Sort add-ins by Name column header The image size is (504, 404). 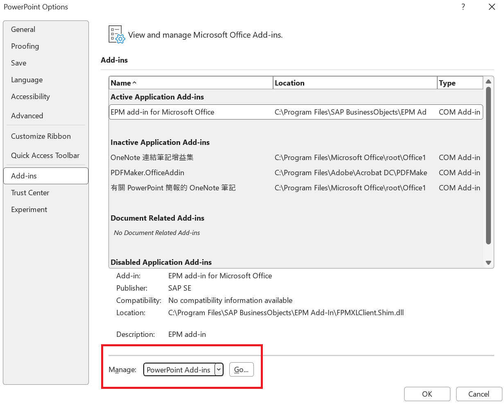191,83
